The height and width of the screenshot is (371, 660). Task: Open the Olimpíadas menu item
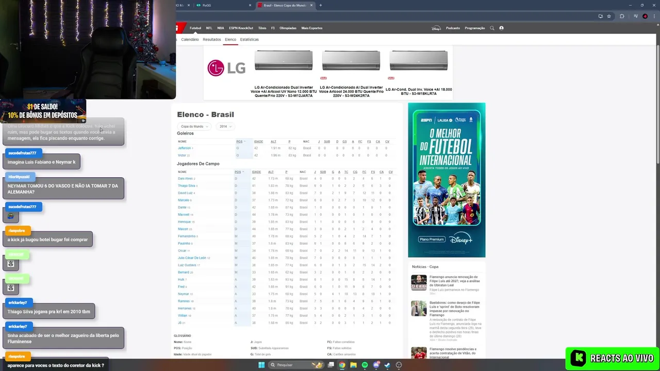pos(288,28)
